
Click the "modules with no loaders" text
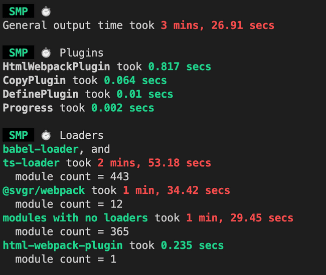pos(75,218)
